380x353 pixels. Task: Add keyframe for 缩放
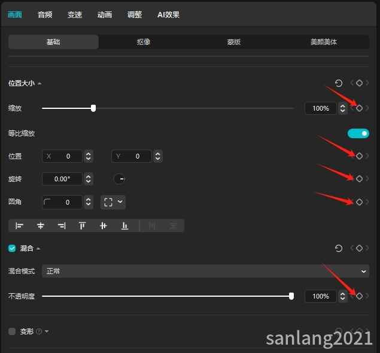pyautogui.click(x=360, y=108)
